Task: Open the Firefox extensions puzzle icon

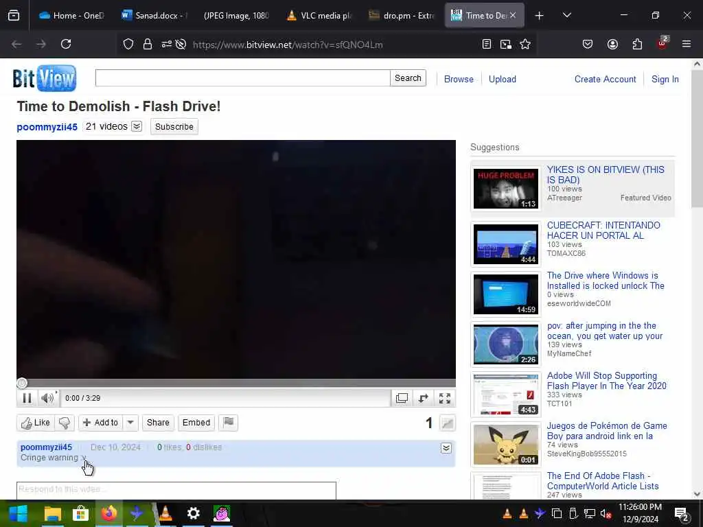Action: pyautogui.click(x=637, y=45)
